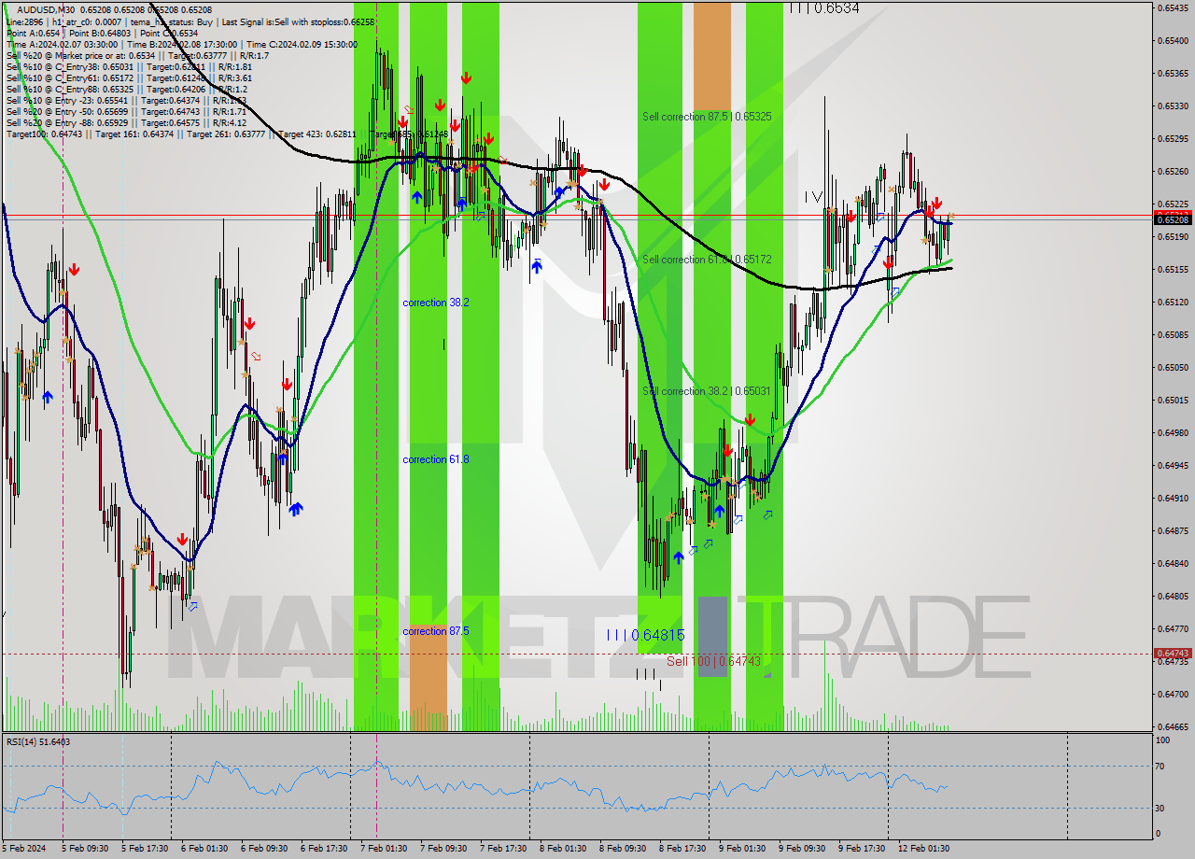This screenshot has width=1195, height=859.
Task: Select the 'Sell %20 @ Market price' info line
Action: [137, 55]
